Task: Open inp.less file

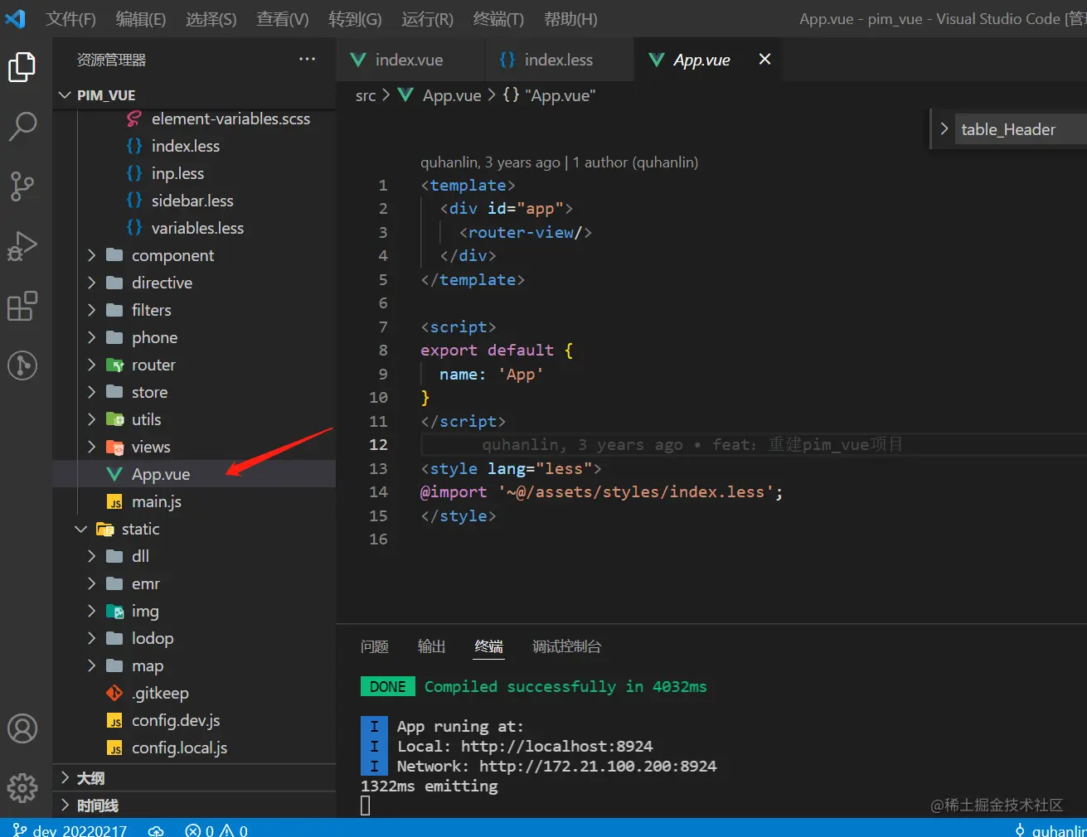Action: 177,173
